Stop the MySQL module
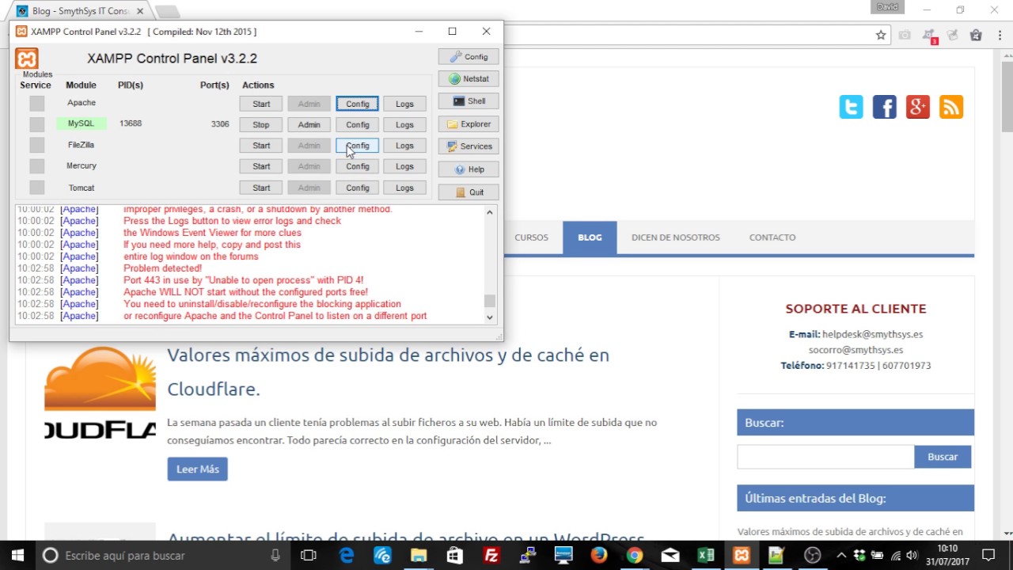The image size is (1013, 570). 260,125
